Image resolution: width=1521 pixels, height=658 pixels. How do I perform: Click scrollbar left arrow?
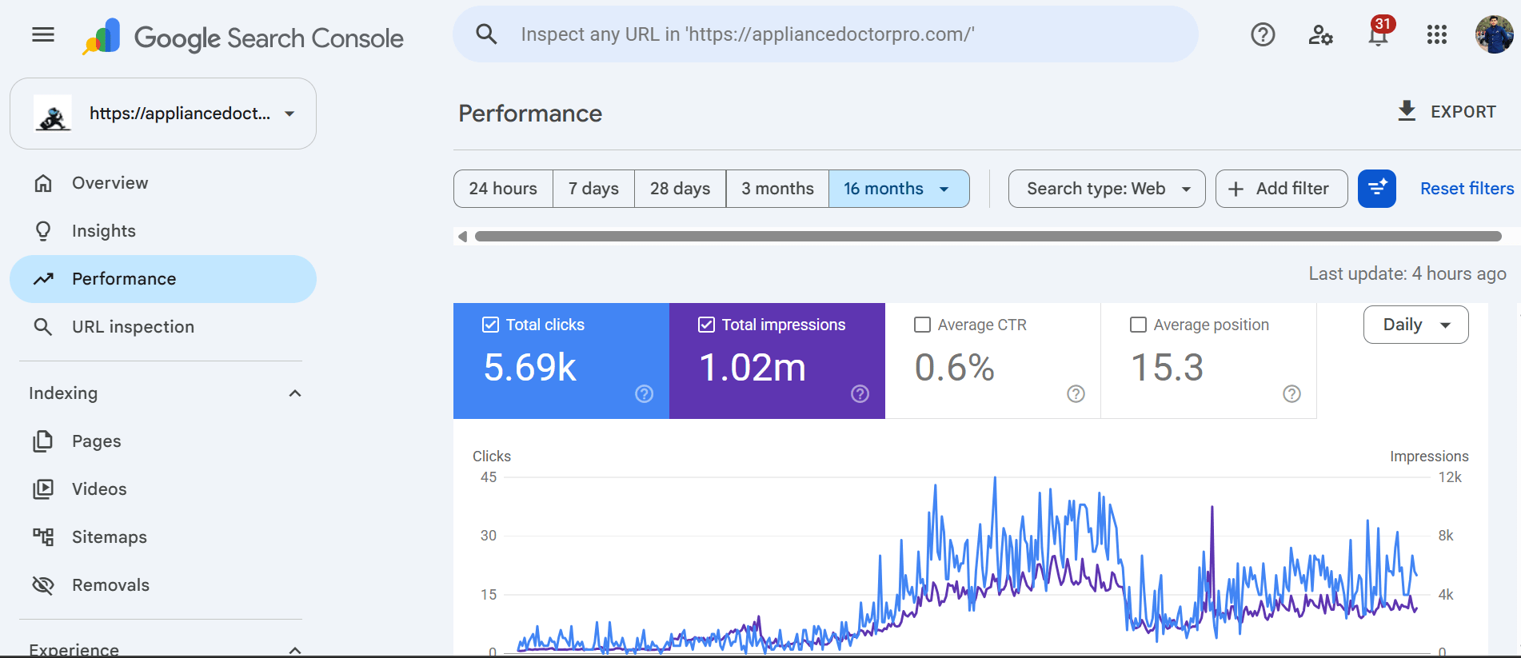point(462,237)
